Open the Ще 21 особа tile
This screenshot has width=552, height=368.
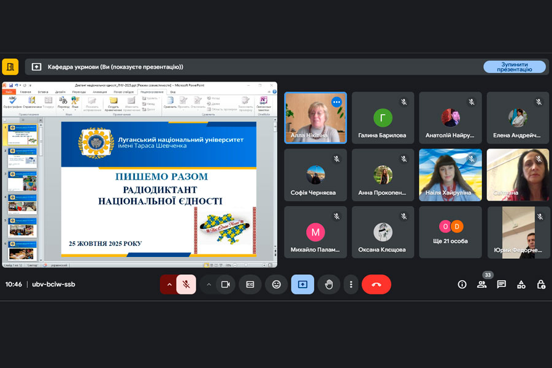click(450, 232)
